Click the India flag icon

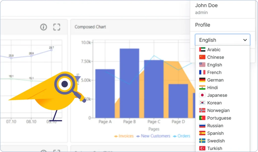(x=202, y=87)
